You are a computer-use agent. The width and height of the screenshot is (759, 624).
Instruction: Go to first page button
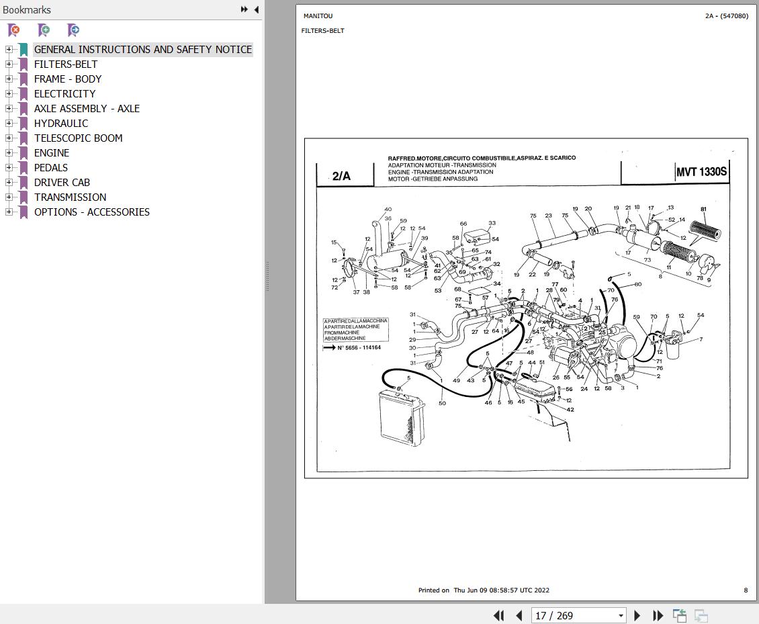[498, 615]
